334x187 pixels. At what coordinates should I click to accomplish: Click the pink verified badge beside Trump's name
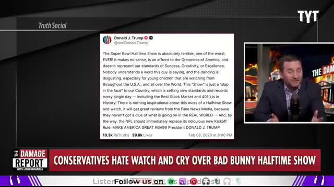pos(146,38)
